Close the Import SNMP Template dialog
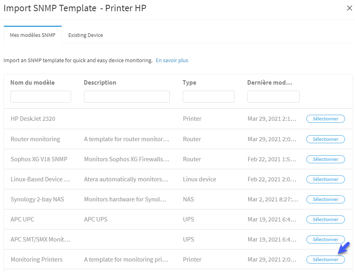The width and height of the screenshot is (355, 272). click(x=349, y=8)
